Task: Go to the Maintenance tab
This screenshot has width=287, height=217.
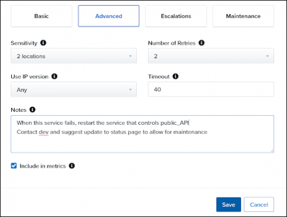Action: tap(243, 16)
